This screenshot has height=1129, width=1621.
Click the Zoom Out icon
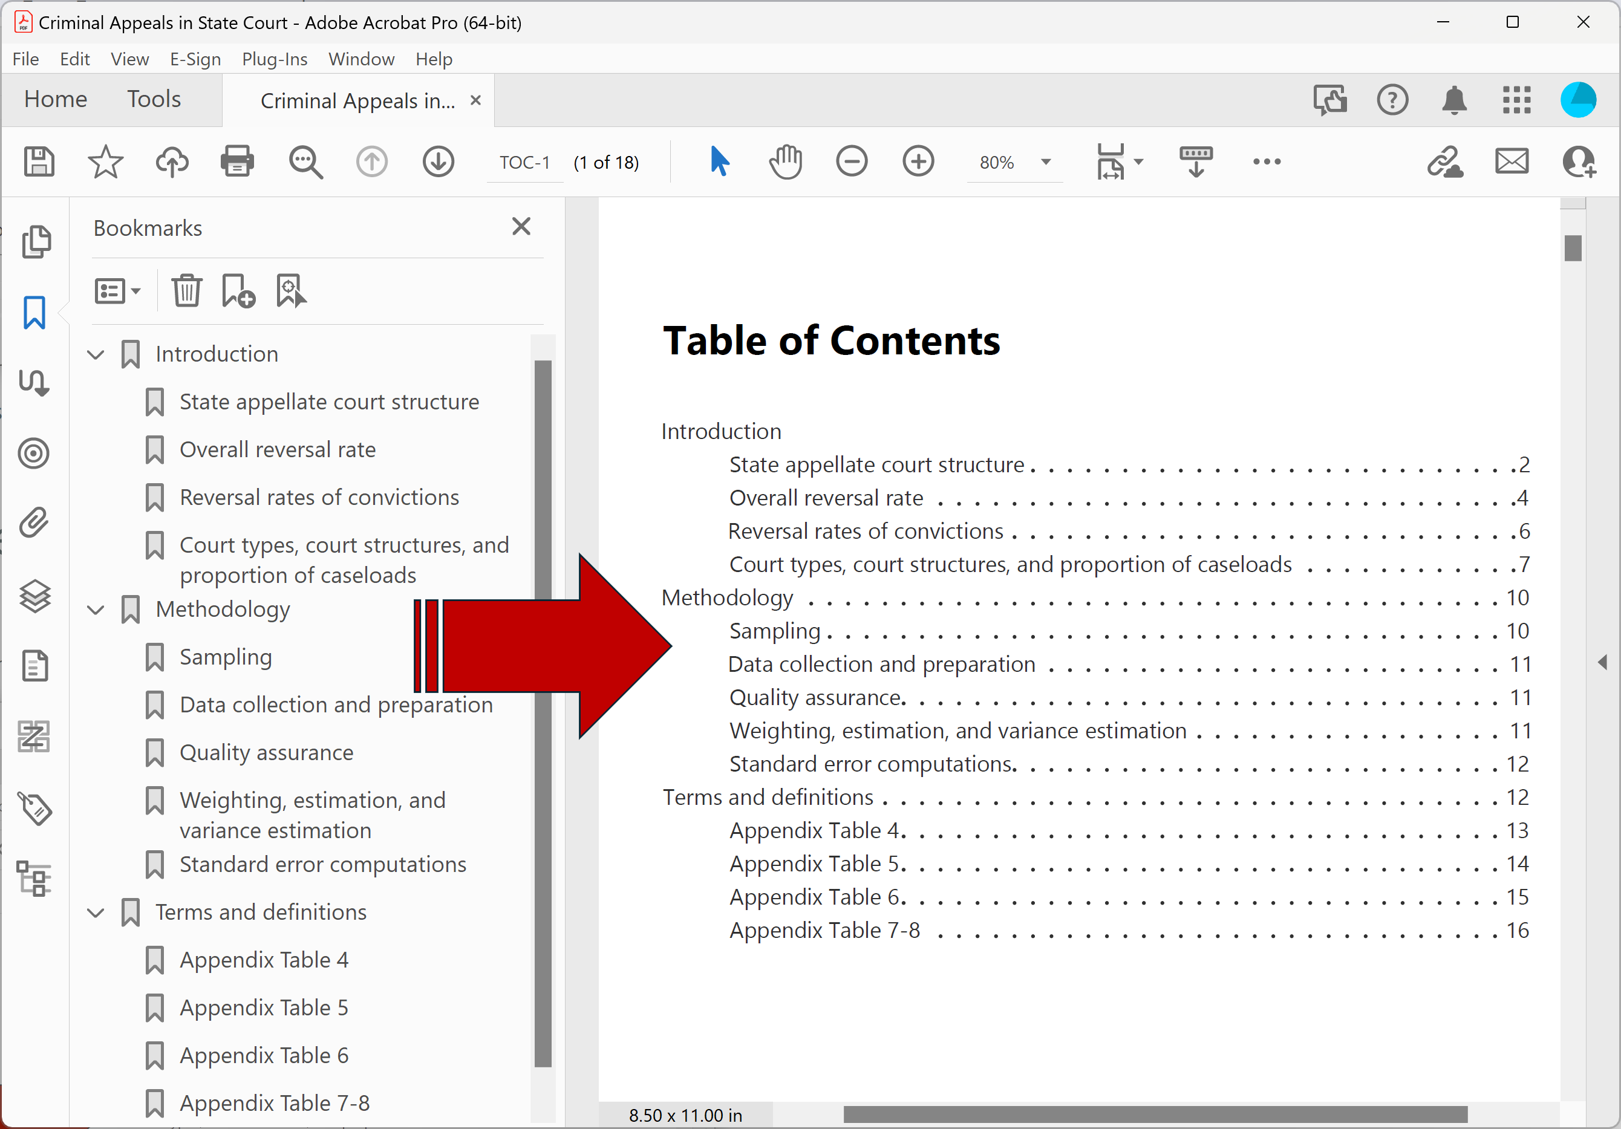coord(851,161)
